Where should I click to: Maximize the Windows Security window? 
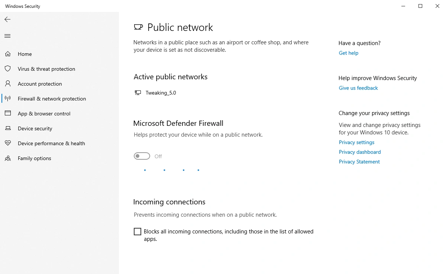coord(420,6)
